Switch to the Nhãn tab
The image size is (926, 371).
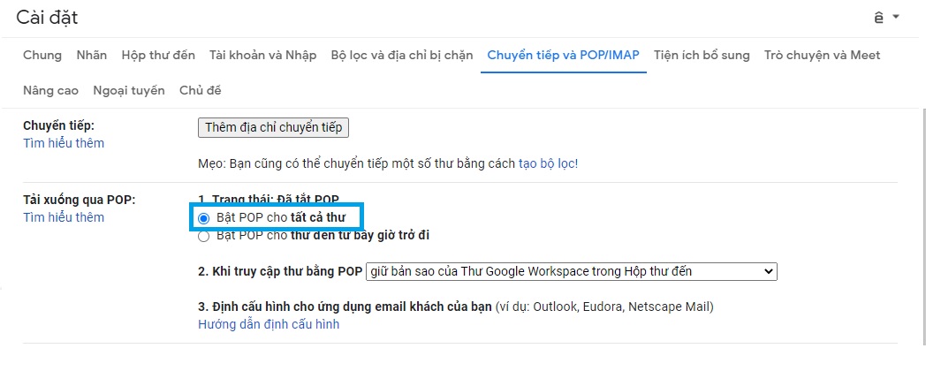click(92, 56)
